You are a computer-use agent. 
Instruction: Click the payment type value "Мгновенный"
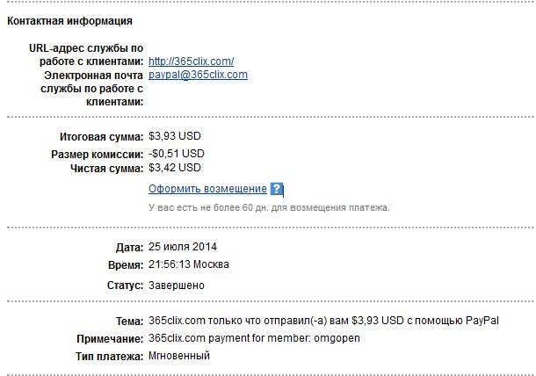[x=179, y=356]
